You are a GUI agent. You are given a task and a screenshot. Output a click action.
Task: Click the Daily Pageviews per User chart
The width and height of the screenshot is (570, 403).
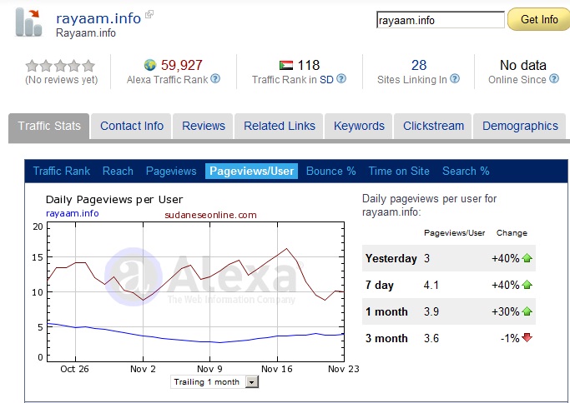[x=195, y=291]
